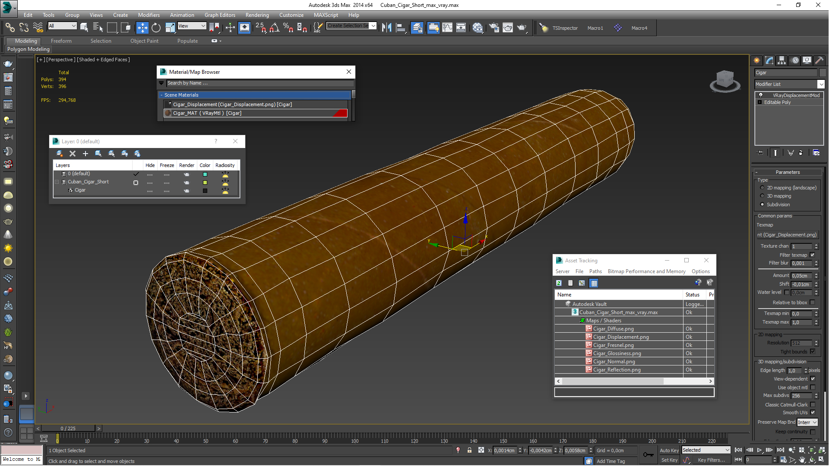Click Add new layer plus icon
Screen dimensions: 829x466
(85, 154)
